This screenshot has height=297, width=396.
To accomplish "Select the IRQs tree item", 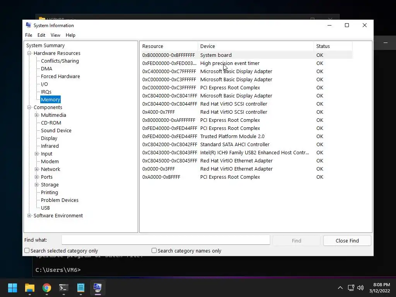I will point(46,92).
